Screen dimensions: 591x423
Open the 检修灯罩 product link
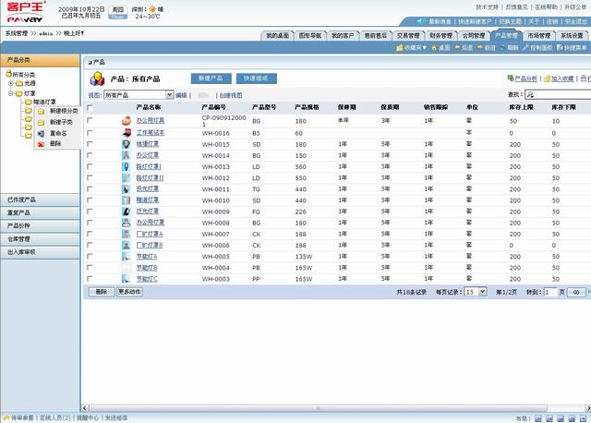(148, 145)
